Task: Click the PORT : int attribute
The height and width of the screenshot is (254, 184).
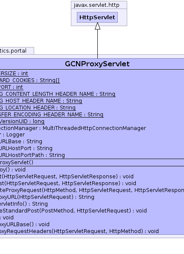Action: 12,87
